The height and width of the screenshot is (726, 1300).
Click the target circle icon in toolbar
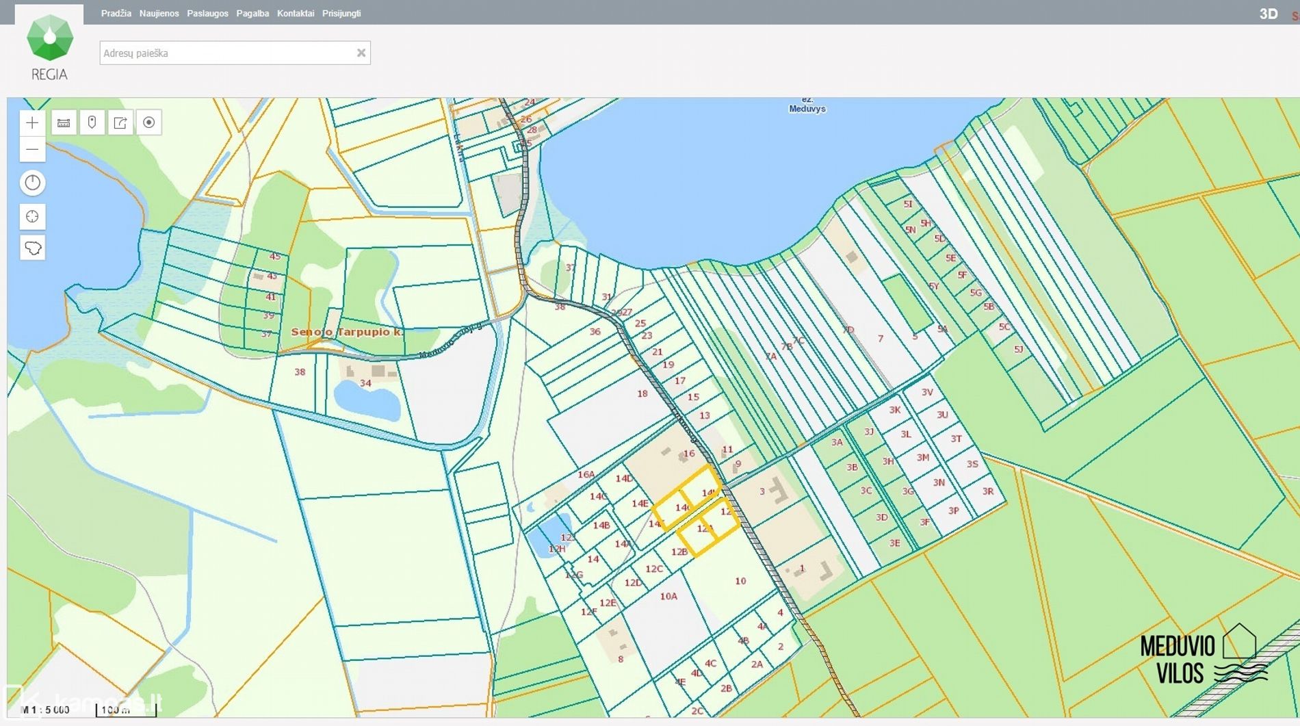pos(148,123)
